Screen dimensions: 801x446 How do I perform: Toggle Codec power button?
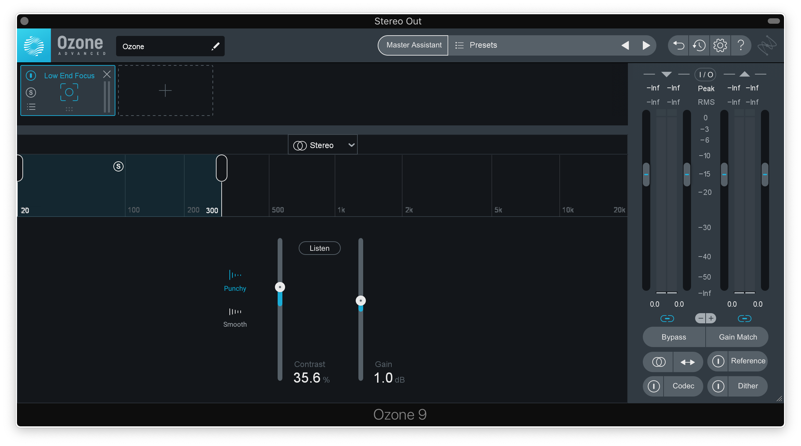click(x=654, y=386)
